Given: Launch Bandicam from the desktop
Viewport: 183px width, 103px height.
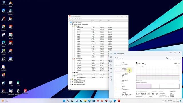Looking at the screenshot, I should click(x=11, y=19).
